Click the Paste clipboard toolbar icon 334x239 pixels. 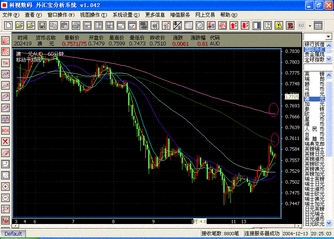point(65,25)
